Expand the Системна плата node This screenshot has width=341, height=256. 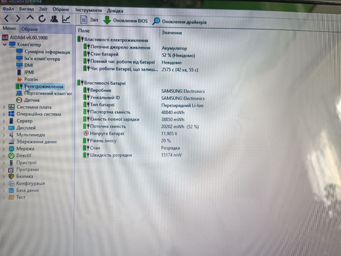pos(4,107)
